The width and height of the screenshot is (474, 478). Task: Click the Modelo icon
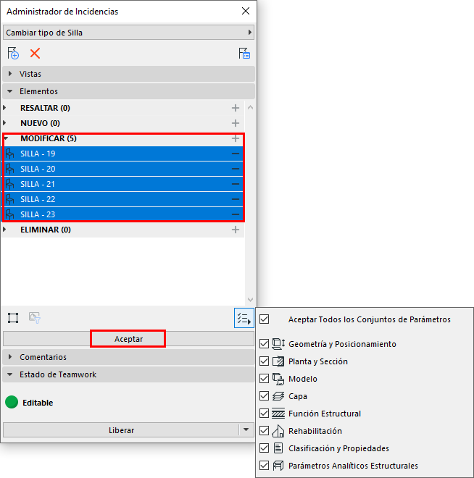click(278, 379)
